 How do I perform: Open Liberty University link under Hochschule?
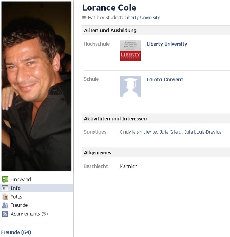coord(167,44)
